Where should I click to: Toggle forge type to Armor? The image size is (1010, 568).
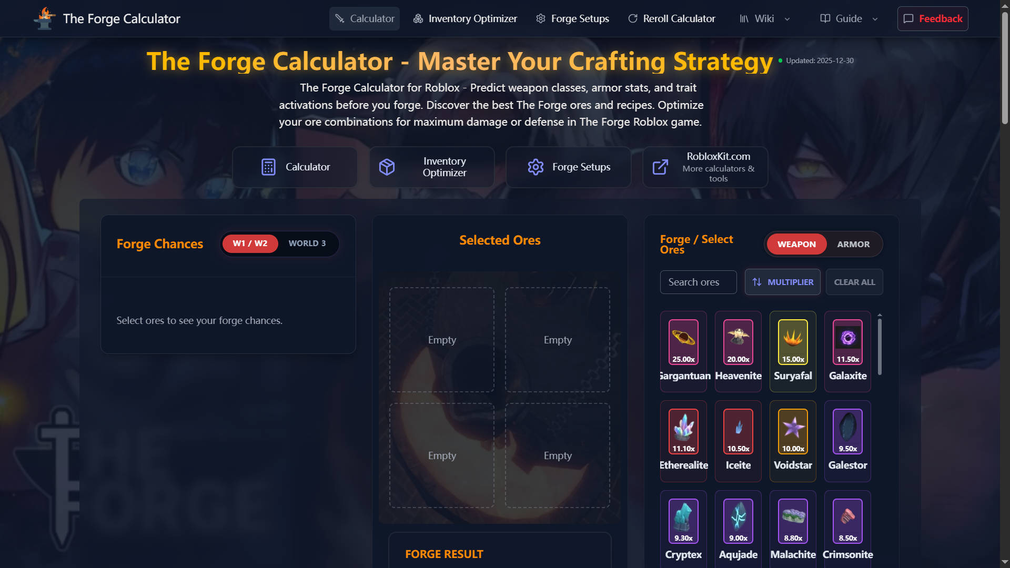853,244
